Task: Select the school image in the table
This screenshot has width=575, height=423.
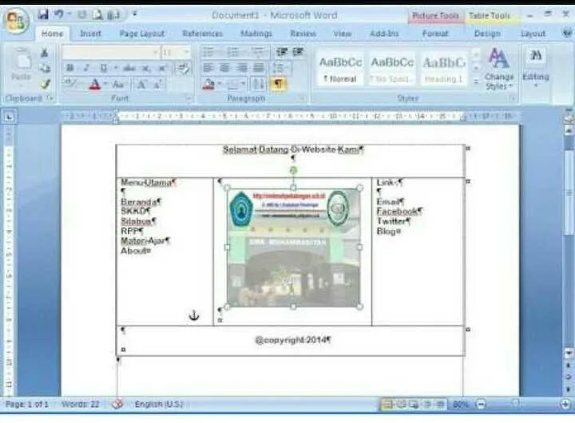Action: point(293,247)
